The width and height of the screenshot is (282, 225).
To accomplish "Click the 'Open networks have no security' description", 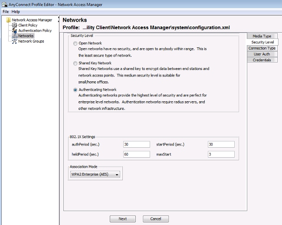I will click(x=142, y=52).
